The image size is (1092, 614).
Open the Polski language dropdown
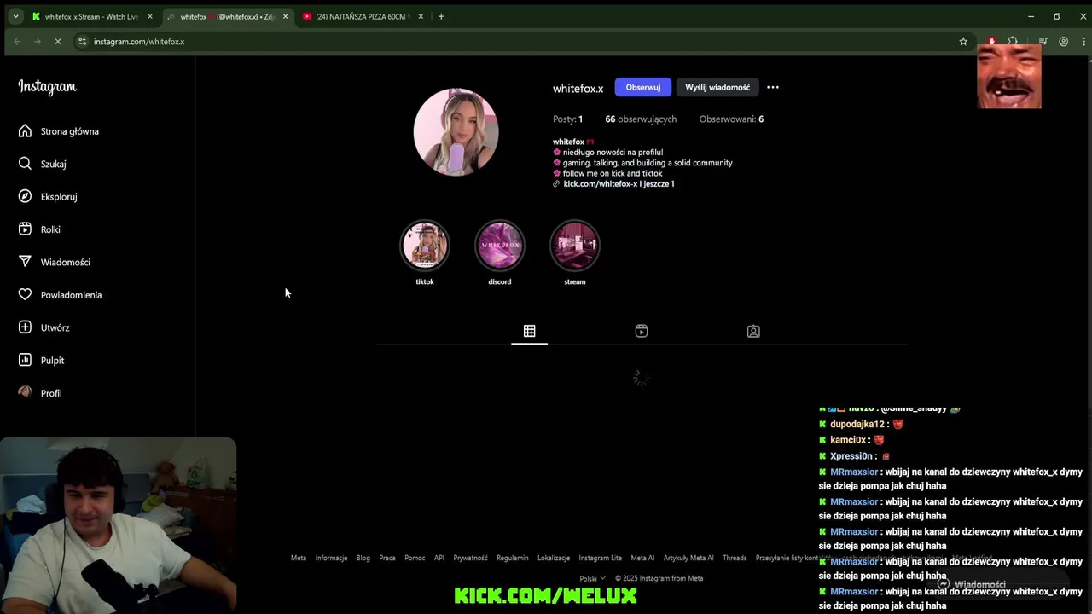(x=593, y=578)
